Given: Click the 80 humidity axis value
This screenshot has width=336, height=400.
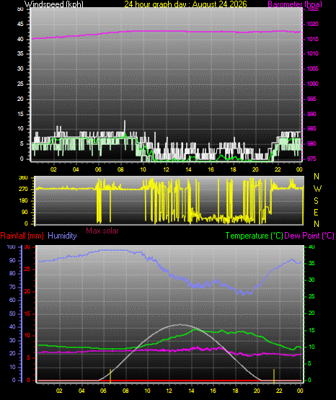Looking at the screenshot, I should pyautogui.click(x=12, y=274).
